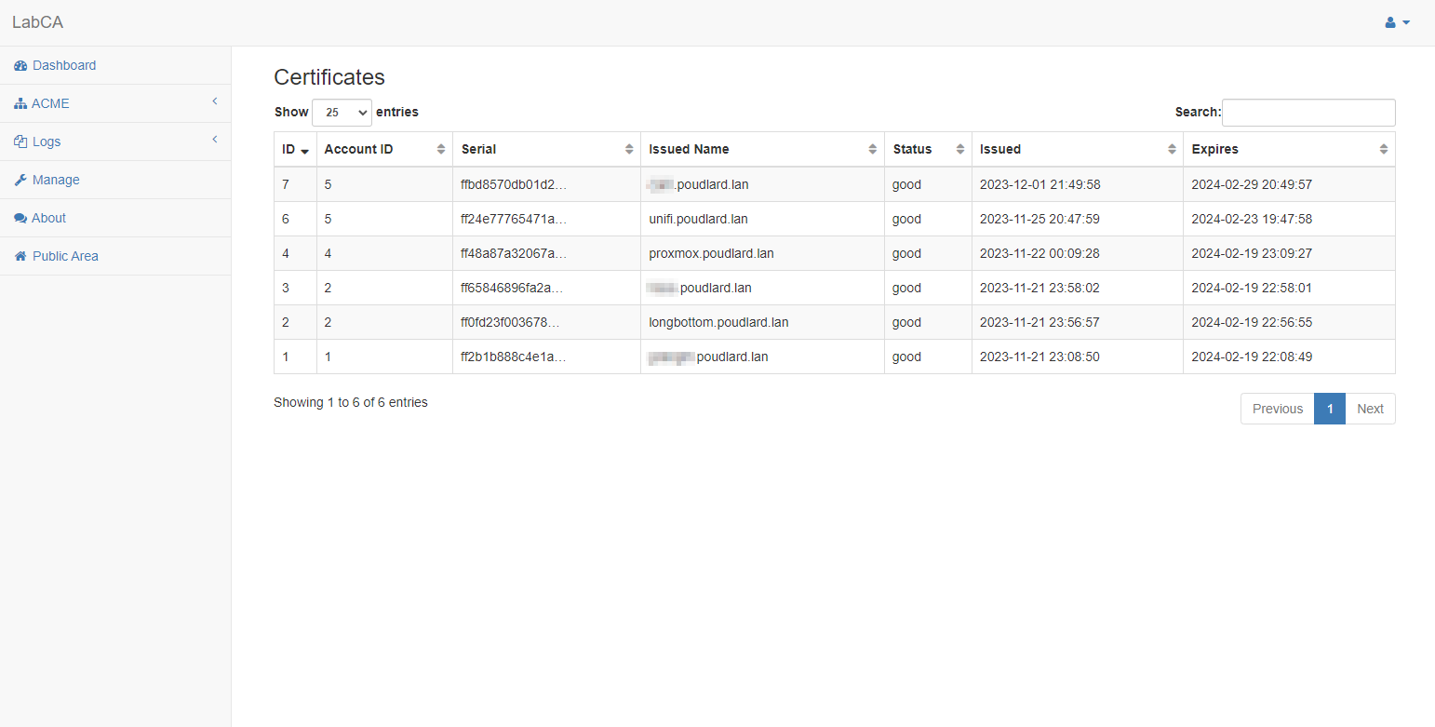
Task: Click the Next pagination button
Action: (1370, 409)
